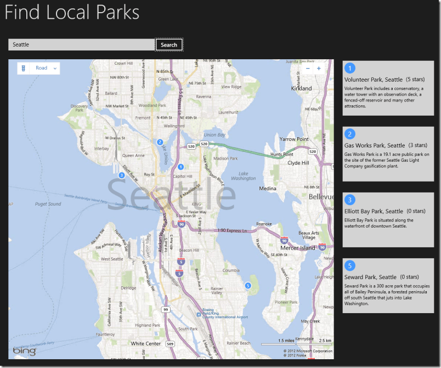Select map pin 3 on Elliott Ave W

[121, 175]
